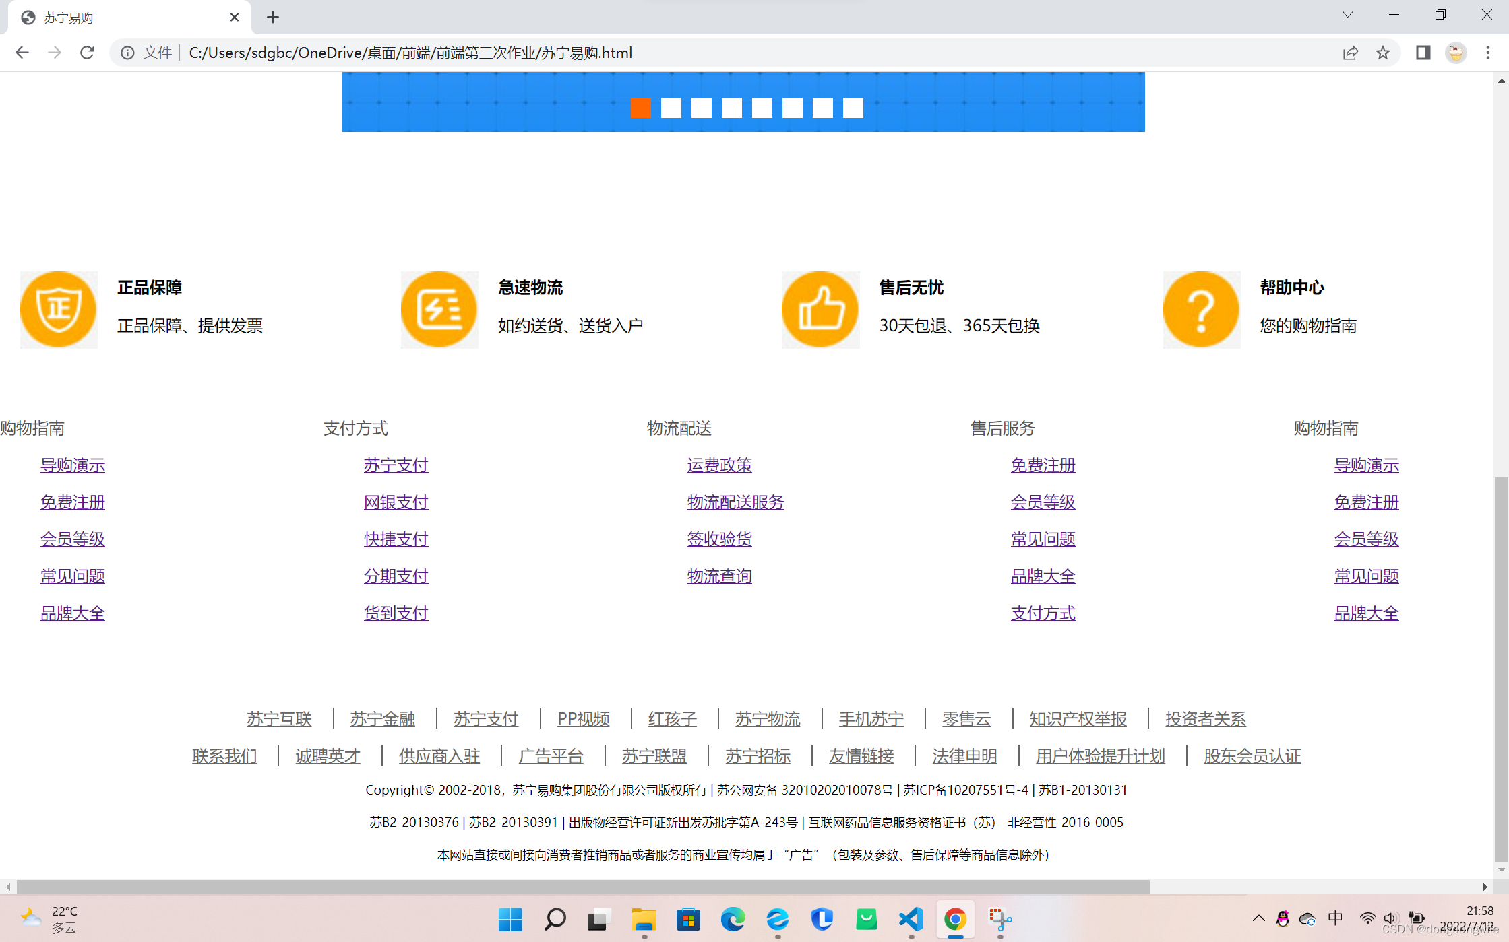The width and height of the screenshot is (1509, 942).
Task: Open the 知识产权举报 footer link
Action: click(1078, 719)
